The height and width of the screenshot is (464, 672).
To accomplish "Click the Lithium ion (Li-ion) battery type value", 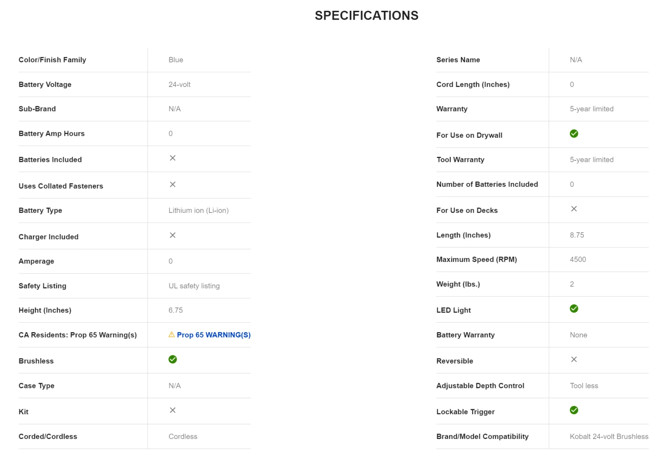I will [x=198, y=211].
